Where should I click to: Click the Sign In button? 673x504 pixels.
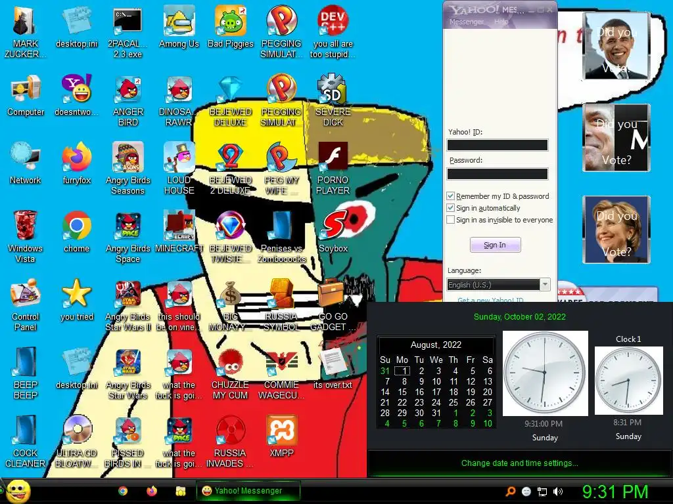pos(496,245)
